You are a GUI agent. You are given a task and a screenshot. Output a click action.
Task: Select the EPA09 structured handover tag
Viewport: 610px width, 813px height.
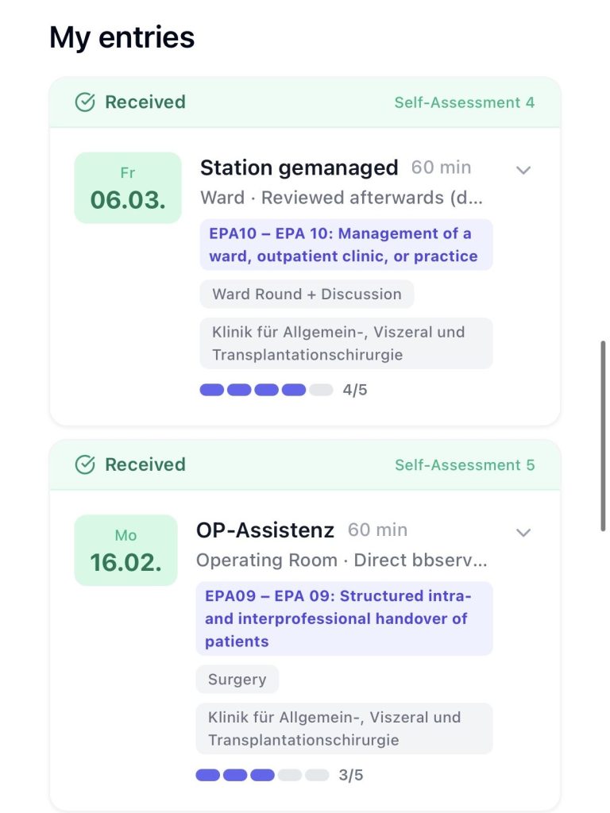click(344, 618)
